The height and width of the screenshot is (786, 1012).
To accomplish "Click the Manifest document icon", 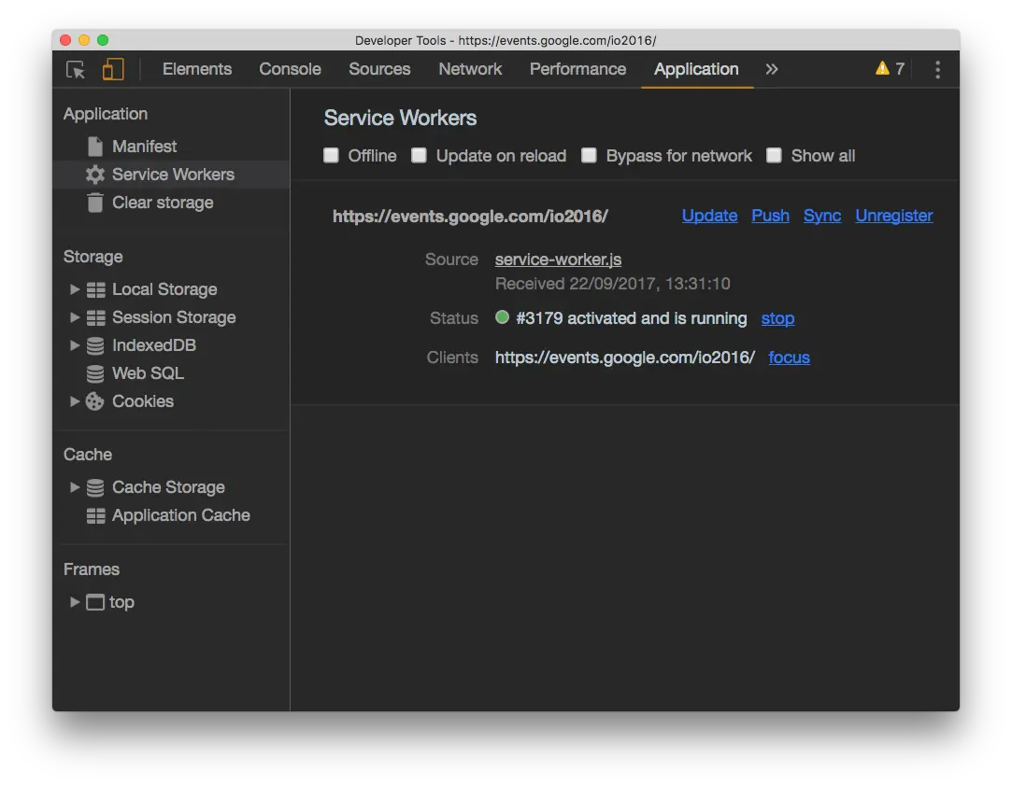I will click(x=95, y=147).
